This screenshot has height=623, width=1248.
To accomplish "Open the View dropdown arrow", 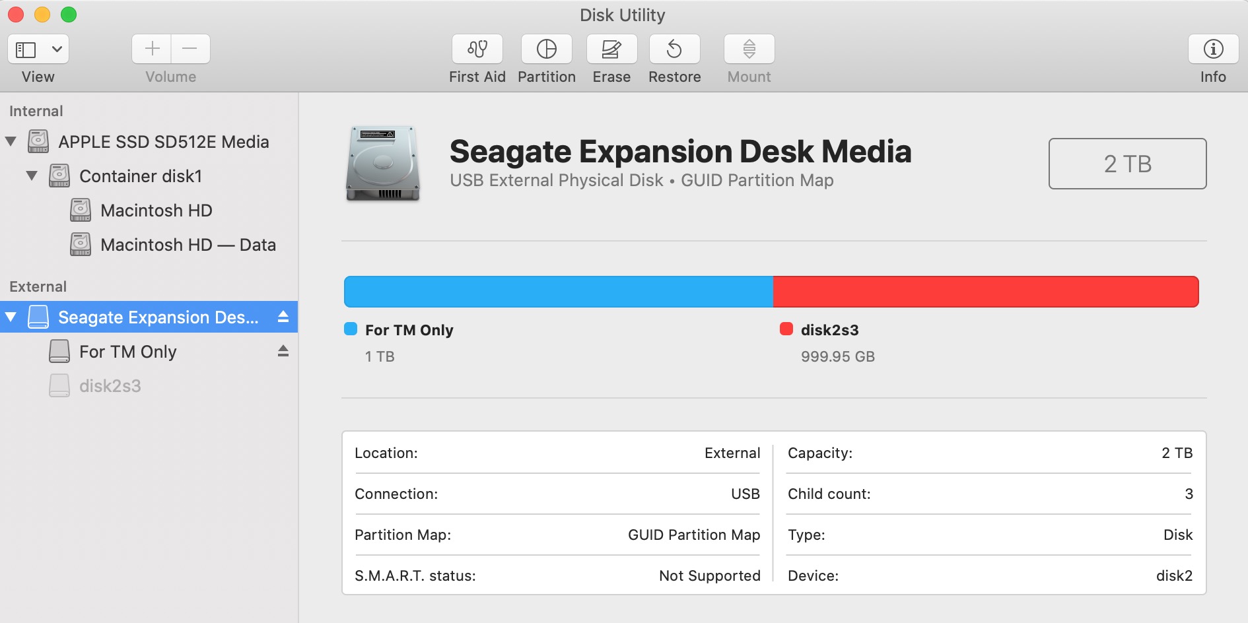I will (57, 49).
